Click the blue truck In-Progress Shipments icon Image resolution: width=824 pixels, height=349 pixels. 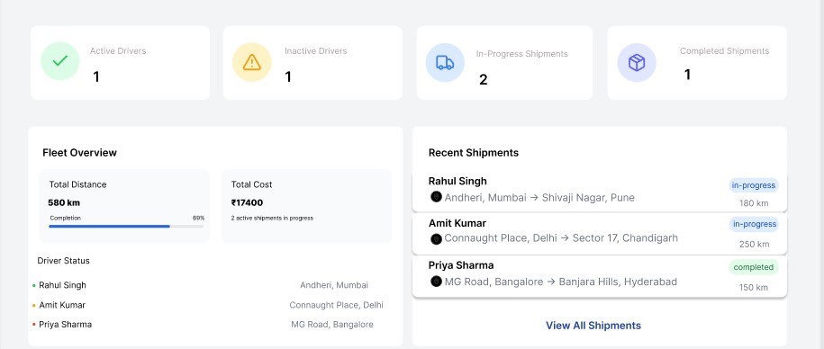pyautogui.click(x=445, y=62)
